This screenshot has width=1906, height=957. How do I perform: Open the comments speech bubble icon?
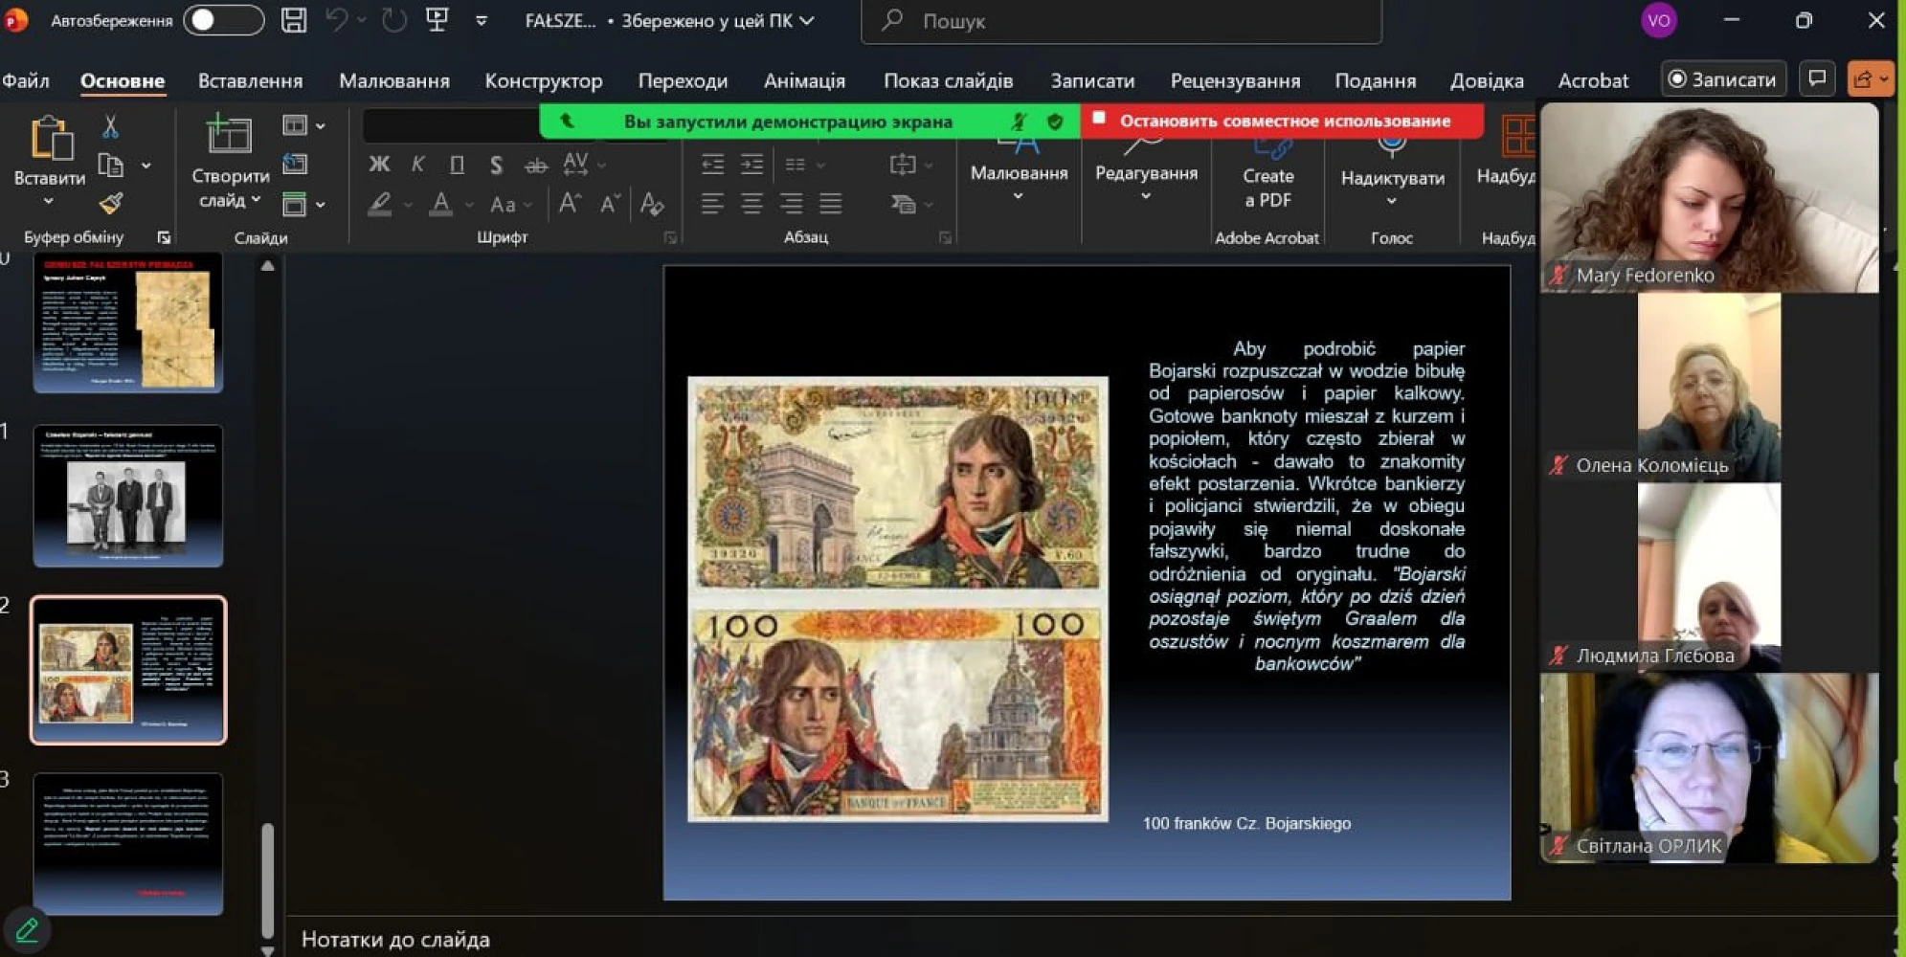(x=1816, y=79)
